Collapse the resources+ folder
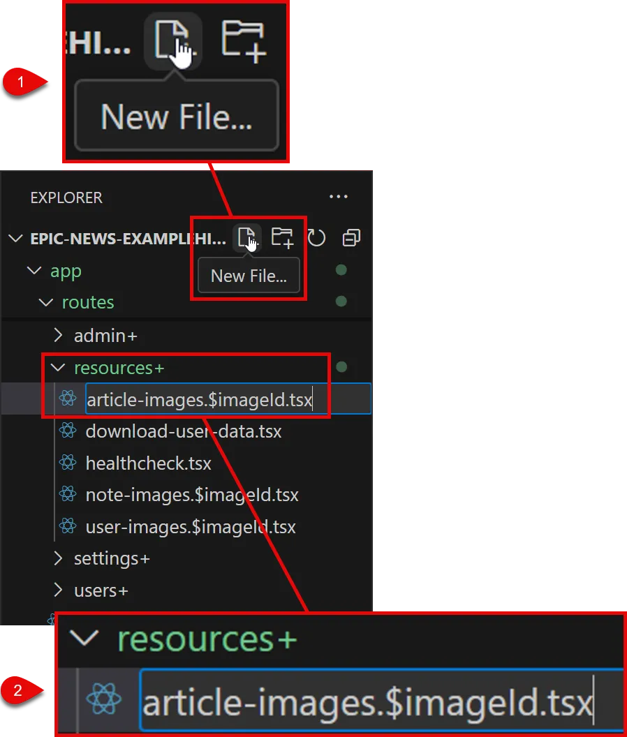This screenshot has height=737, width=627. [x=58, y=368]
